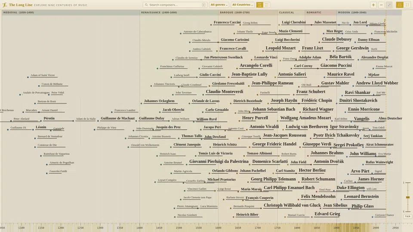Select George Frideric Handel
This screenshot has width=413, height=232.
(x=274, y=144)
